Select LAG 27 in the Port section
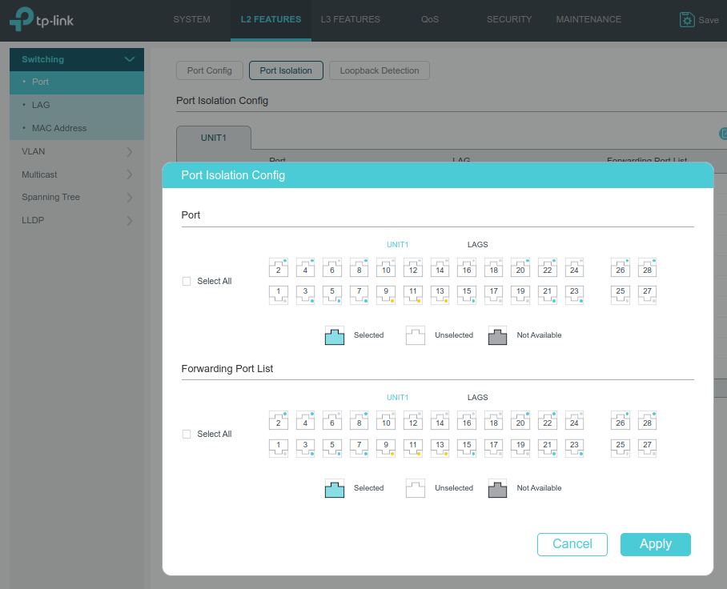The image size is (727, 589). pyautogui.click(x=647, y=294)
